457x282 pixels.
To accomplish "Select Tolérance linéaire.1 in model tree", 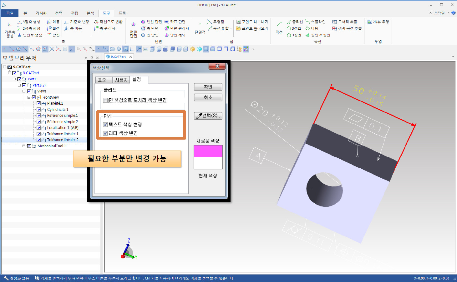I will point(63,134).
